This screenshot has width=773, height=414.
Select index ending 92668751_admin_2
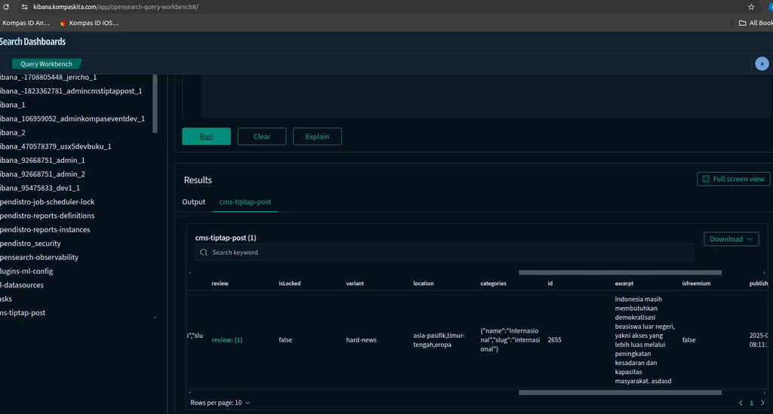pos(42,173)
